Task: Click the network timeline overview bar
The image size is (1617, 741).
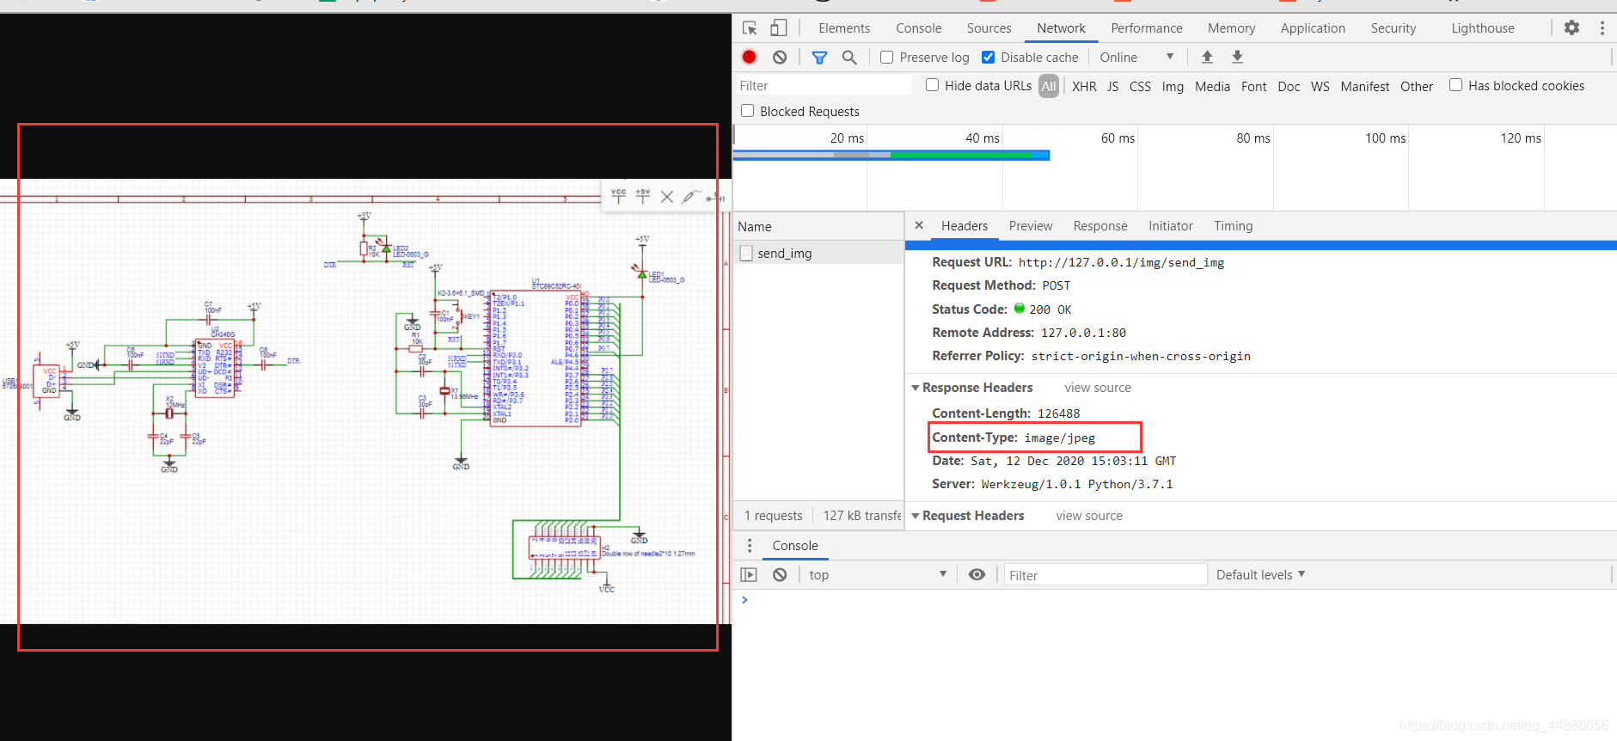Action: click(891, 155)
